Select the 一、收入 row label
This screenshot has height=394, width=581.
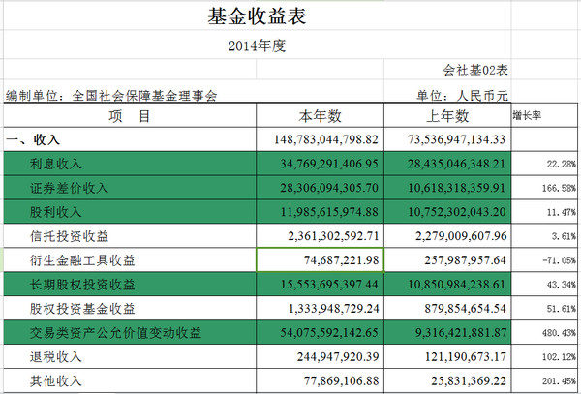point(130,139)
